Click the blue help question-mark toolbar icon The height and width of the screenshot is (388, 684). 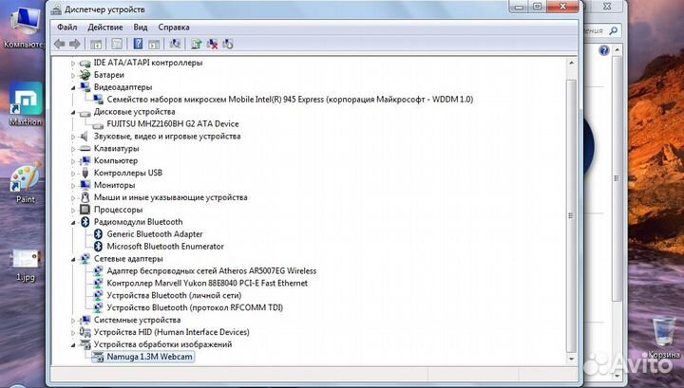[138, 44]
